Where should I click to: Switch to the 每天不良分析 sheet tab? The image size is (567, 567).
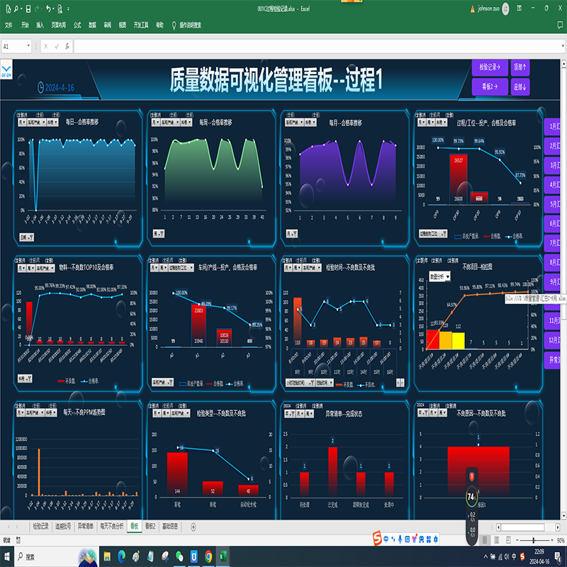[112, 527]
